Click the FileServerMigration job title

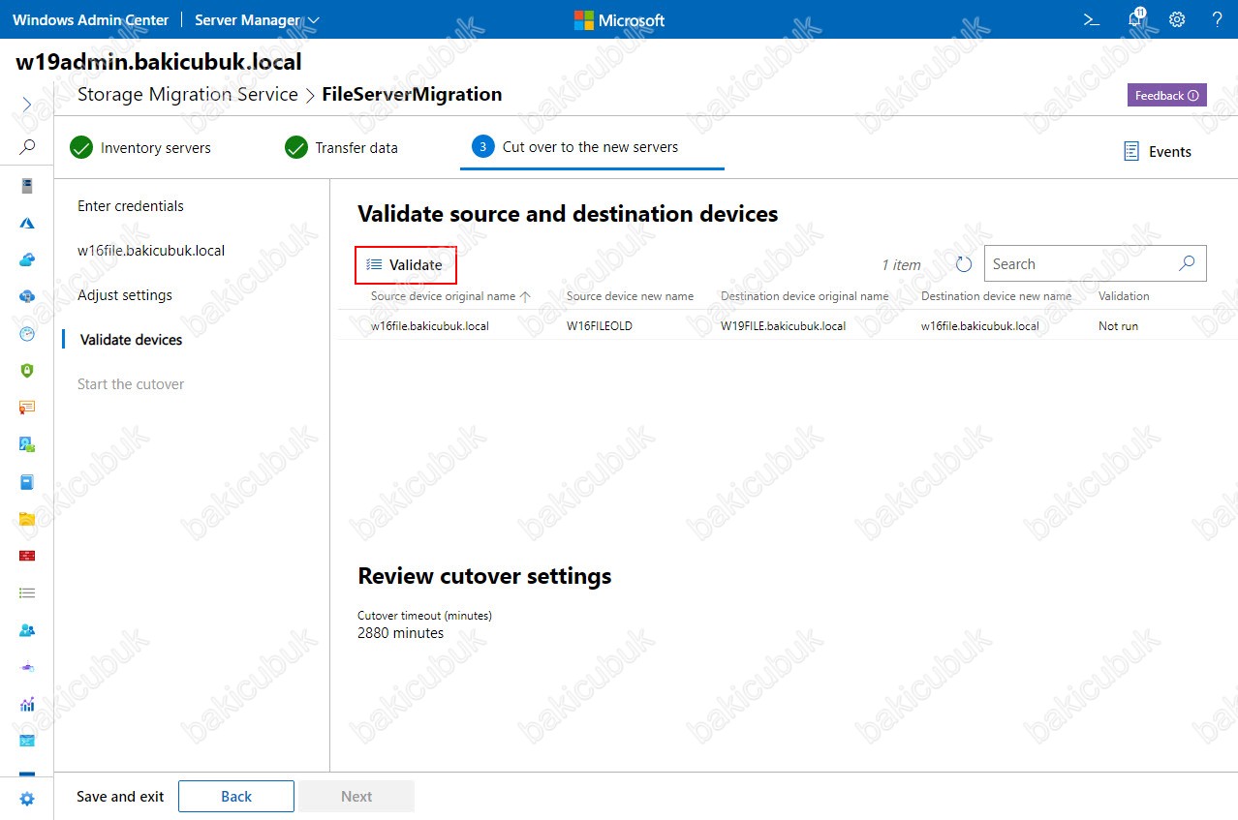[412, 94]
